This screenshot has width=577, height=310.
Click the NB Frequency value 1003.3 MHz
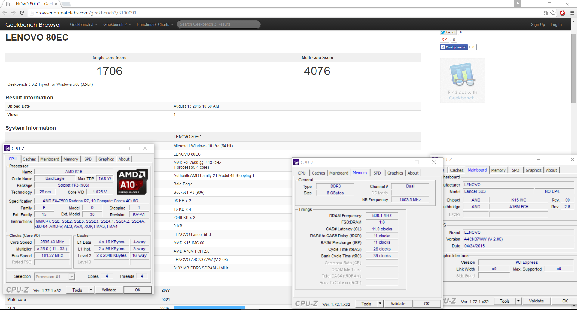pos(410,200)
